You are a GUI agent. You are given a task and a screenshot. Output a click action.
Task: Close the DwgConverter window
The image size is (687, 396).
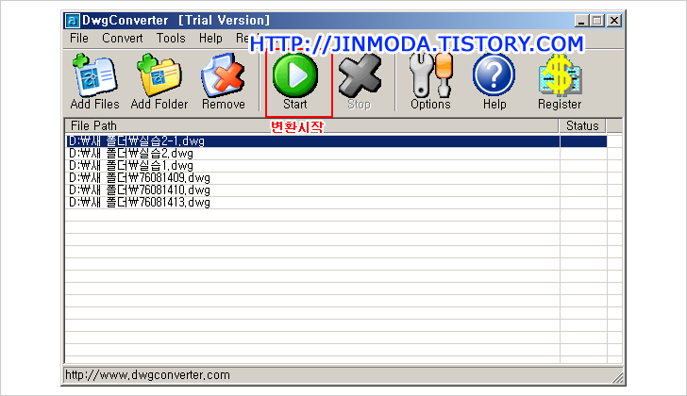(614, 21)
